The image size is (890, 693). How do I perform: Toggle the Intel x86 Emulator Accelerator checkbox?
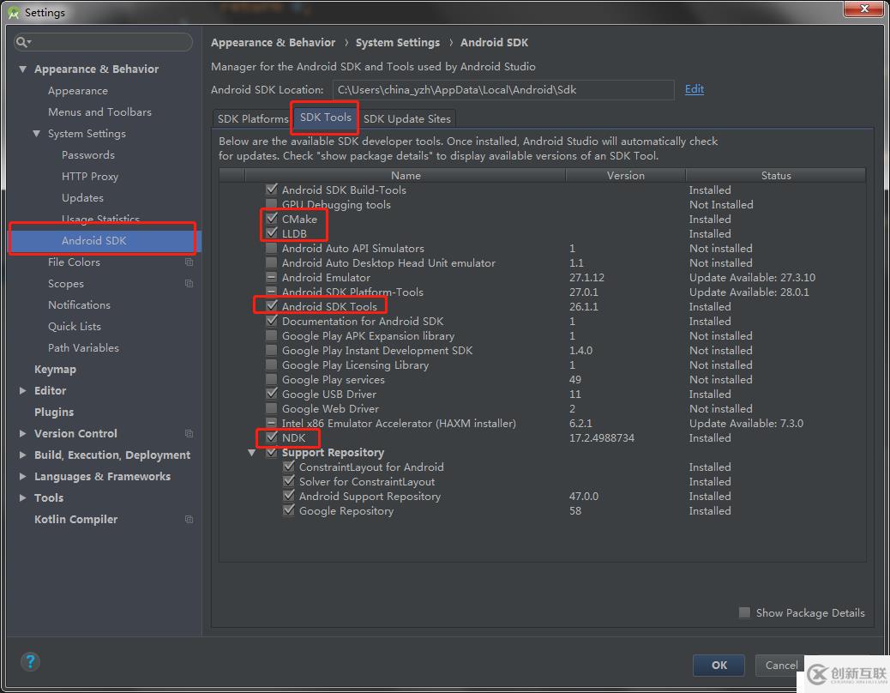tap(272, 423)
